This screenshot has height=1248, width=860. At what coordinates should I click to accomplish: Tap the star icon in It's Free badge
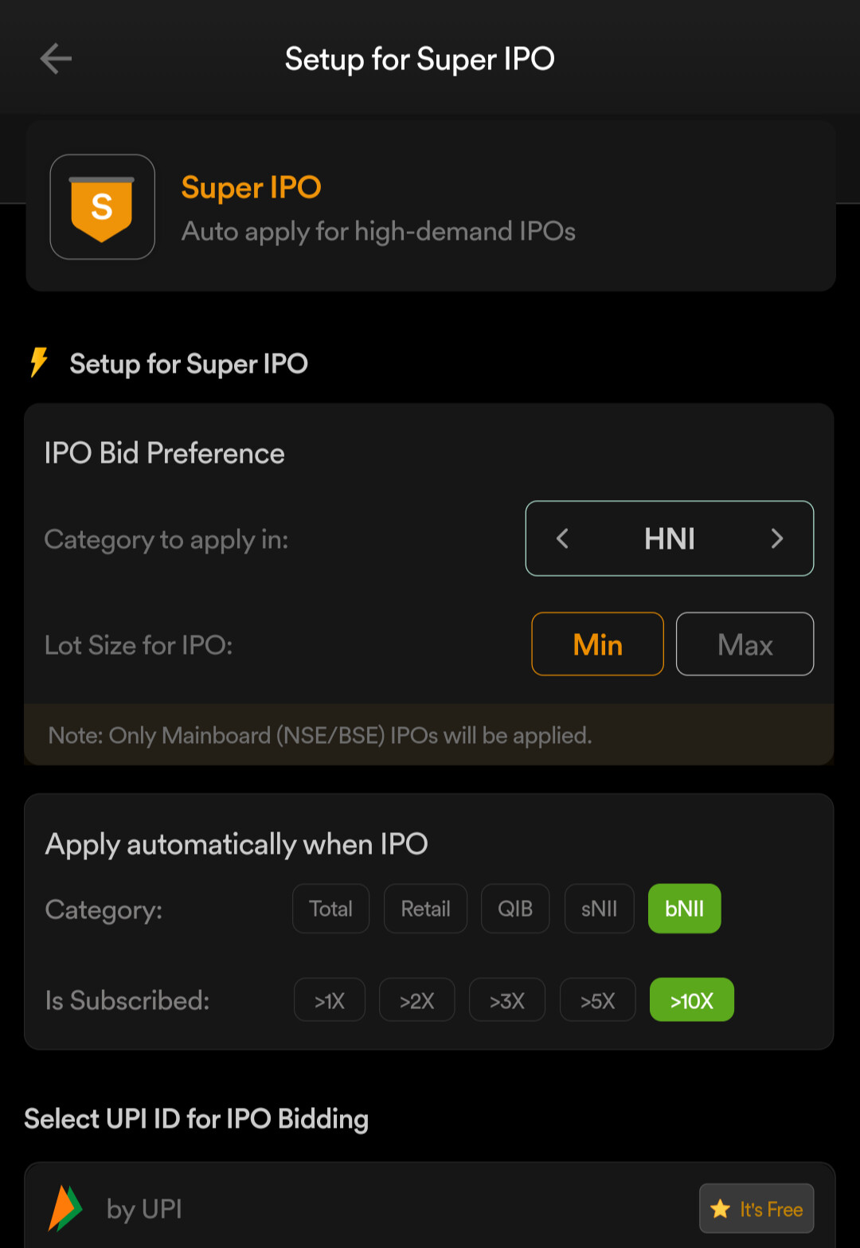point(721,1209)
